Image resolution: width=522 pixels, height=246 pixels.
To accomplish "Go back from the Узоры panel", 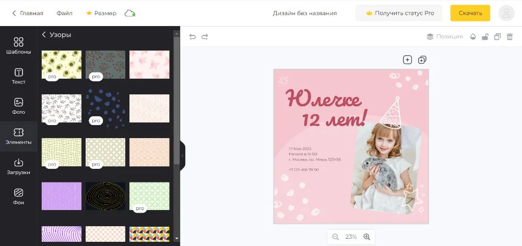I will (x=44, y=34).
